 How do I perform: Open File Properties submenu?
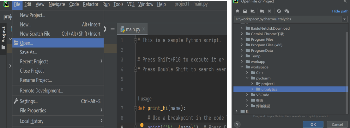(x=58, y=110)
